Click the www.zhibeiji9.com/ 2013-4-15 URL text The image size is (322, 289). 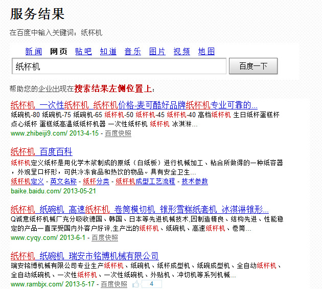(x=55, y=133)
